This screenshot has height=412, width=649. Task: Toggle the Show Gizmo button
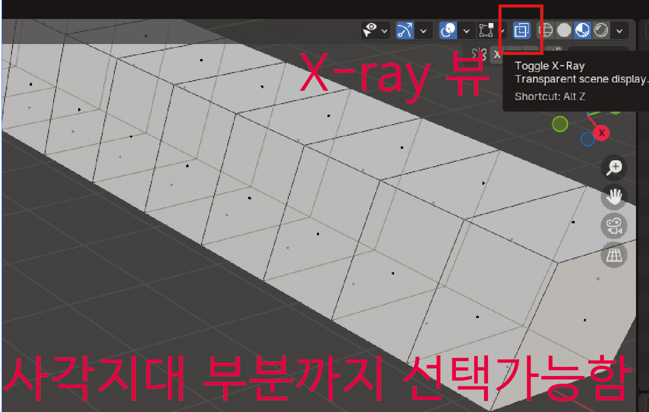(x=404, y=31)
